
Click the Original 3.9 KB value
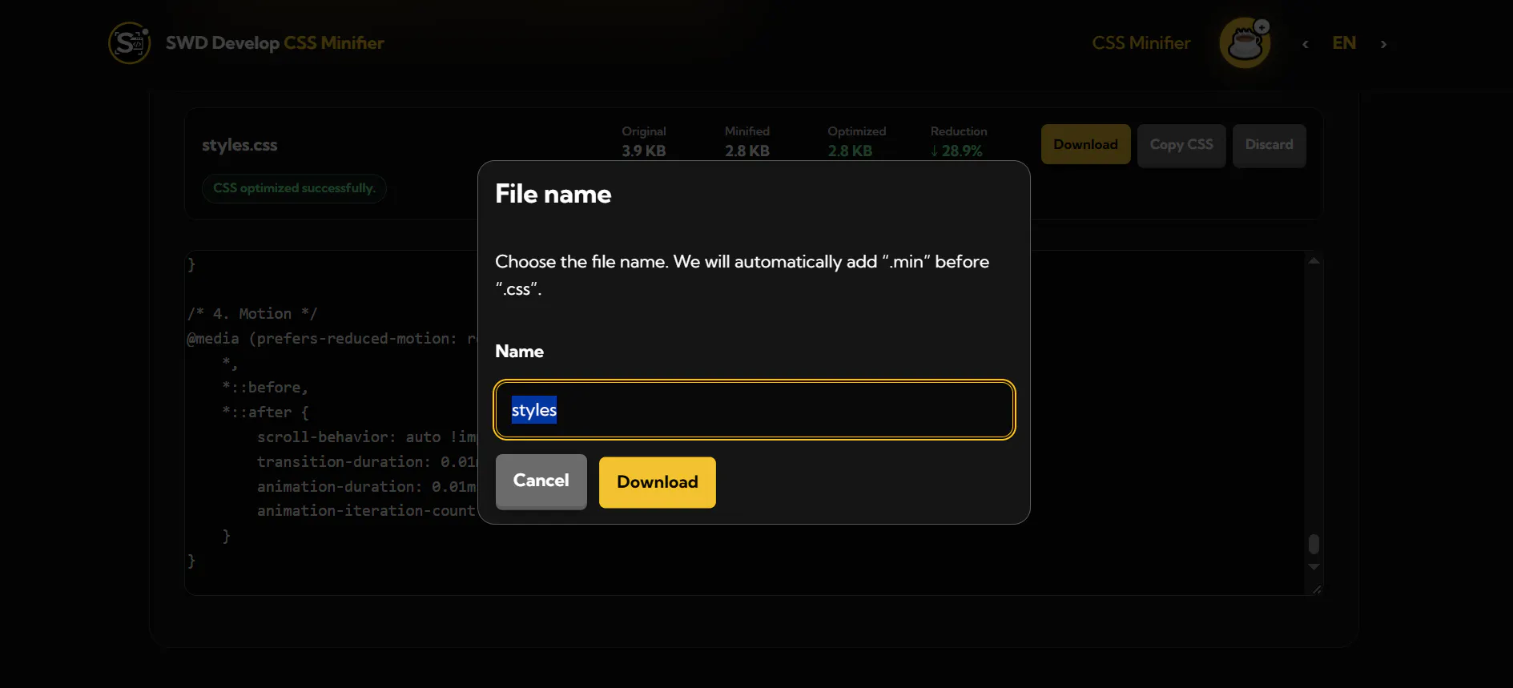(x=644, y=151)
